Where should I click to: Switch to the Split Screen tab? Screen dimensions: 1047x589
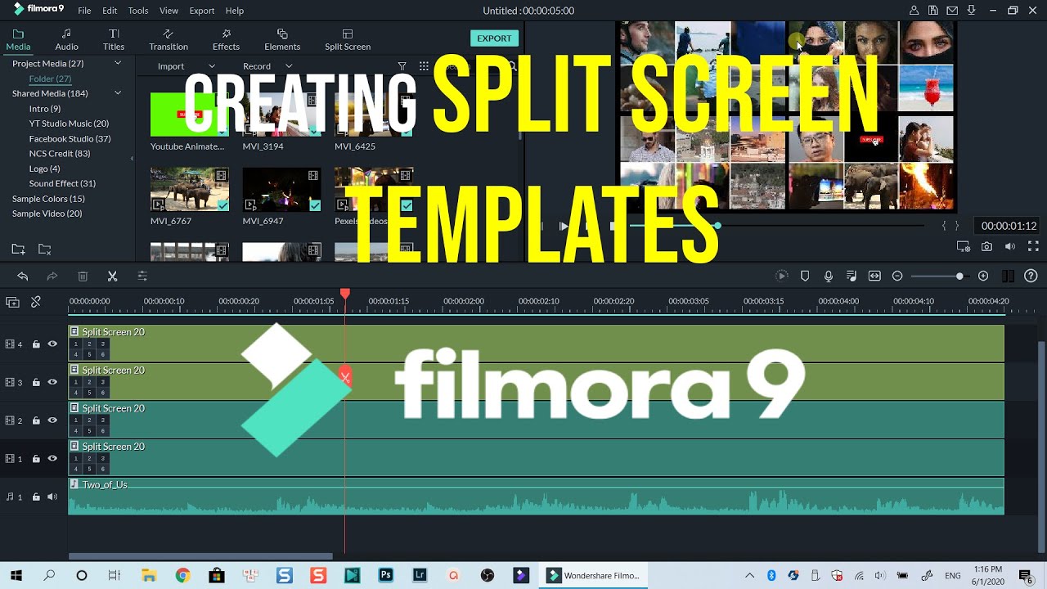(348, 39)
